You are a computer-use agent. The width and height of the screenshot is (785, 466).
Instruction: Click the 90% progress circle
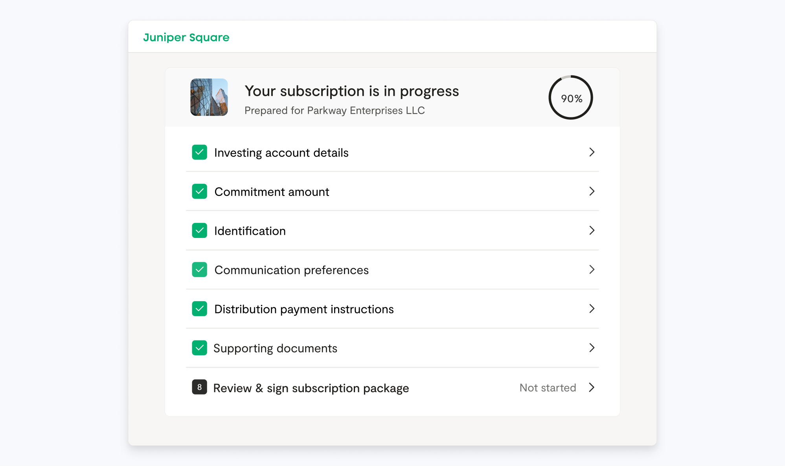(x=571, y=98)
